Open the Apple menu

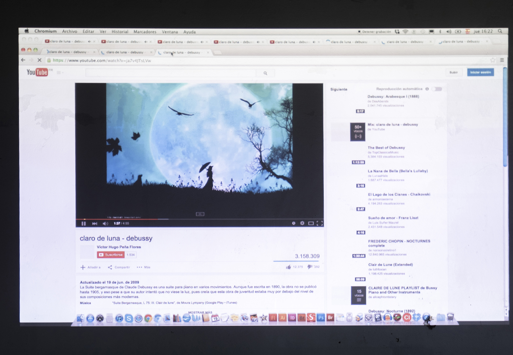26,31
